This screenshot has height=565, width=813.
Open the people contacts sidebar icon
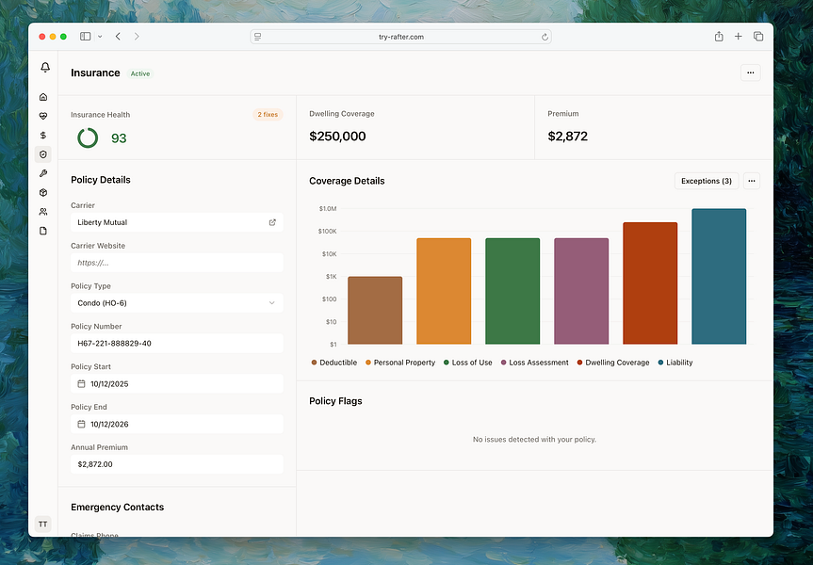(43, 212)
